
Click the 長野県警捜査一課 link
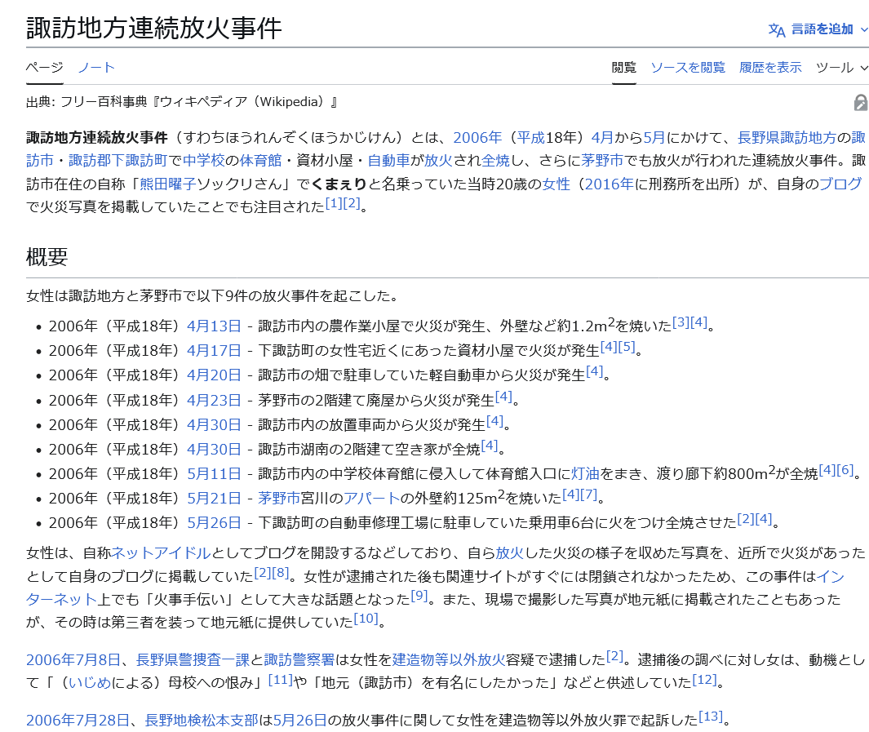193,659
